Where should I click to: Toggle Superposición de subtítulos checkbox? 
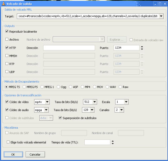point(60,118)
